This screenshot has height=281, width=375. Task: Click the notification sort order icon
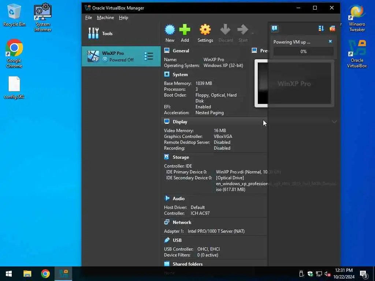coord(321,29)
